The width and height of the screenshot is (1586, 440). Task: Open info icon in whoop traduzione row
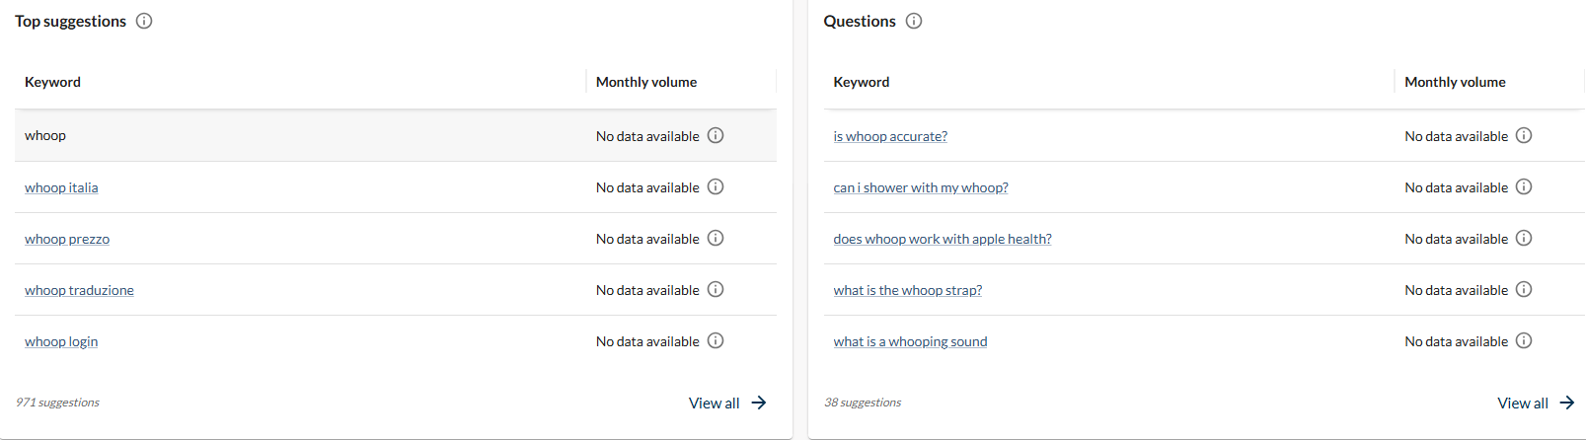pos(716,289)
